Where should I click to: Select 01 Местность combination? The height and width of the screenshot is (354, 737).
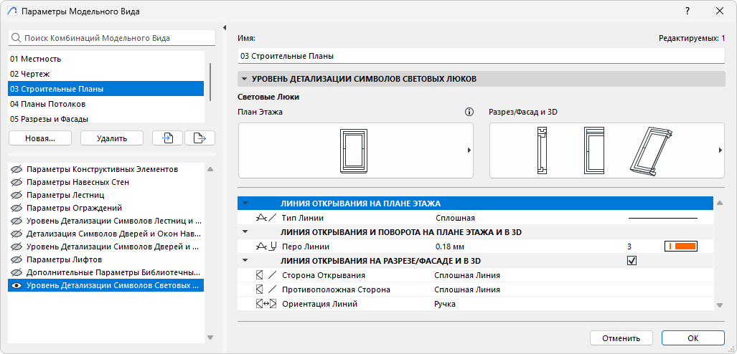click(105, 59)
